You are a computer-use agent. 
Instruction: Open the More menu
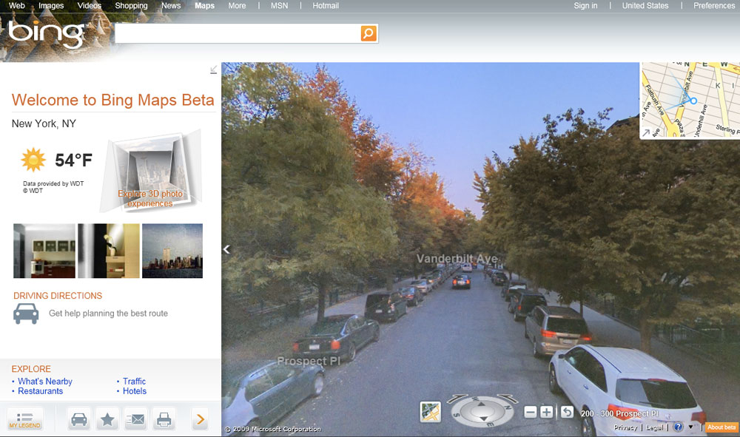(237, 6)
